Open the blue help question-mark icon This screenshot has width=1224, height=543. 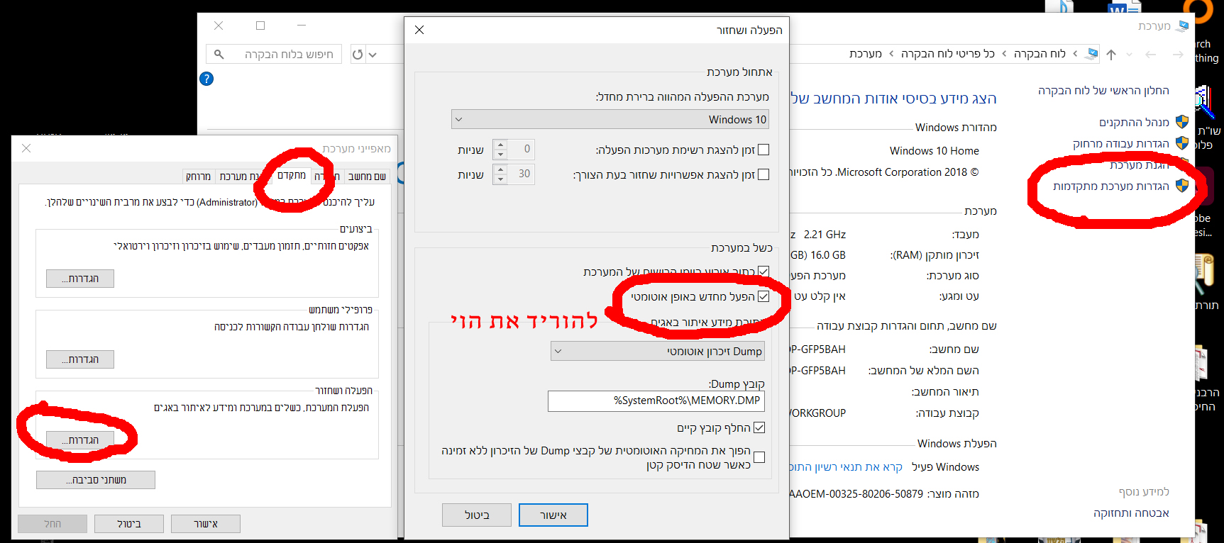206,79
